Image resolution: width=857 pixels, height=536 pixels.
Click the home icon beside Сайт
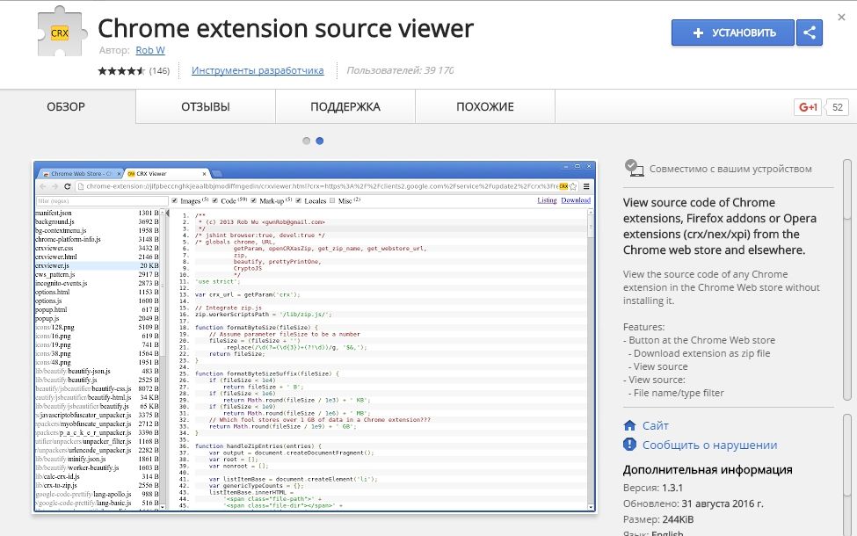pos(629,425)
